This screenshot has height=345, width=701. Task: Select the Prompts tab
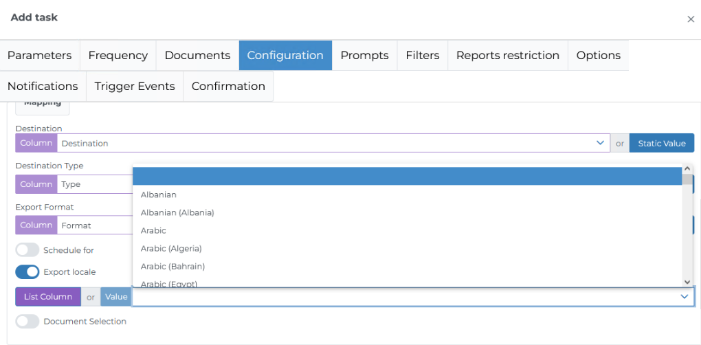click(364, 56)
